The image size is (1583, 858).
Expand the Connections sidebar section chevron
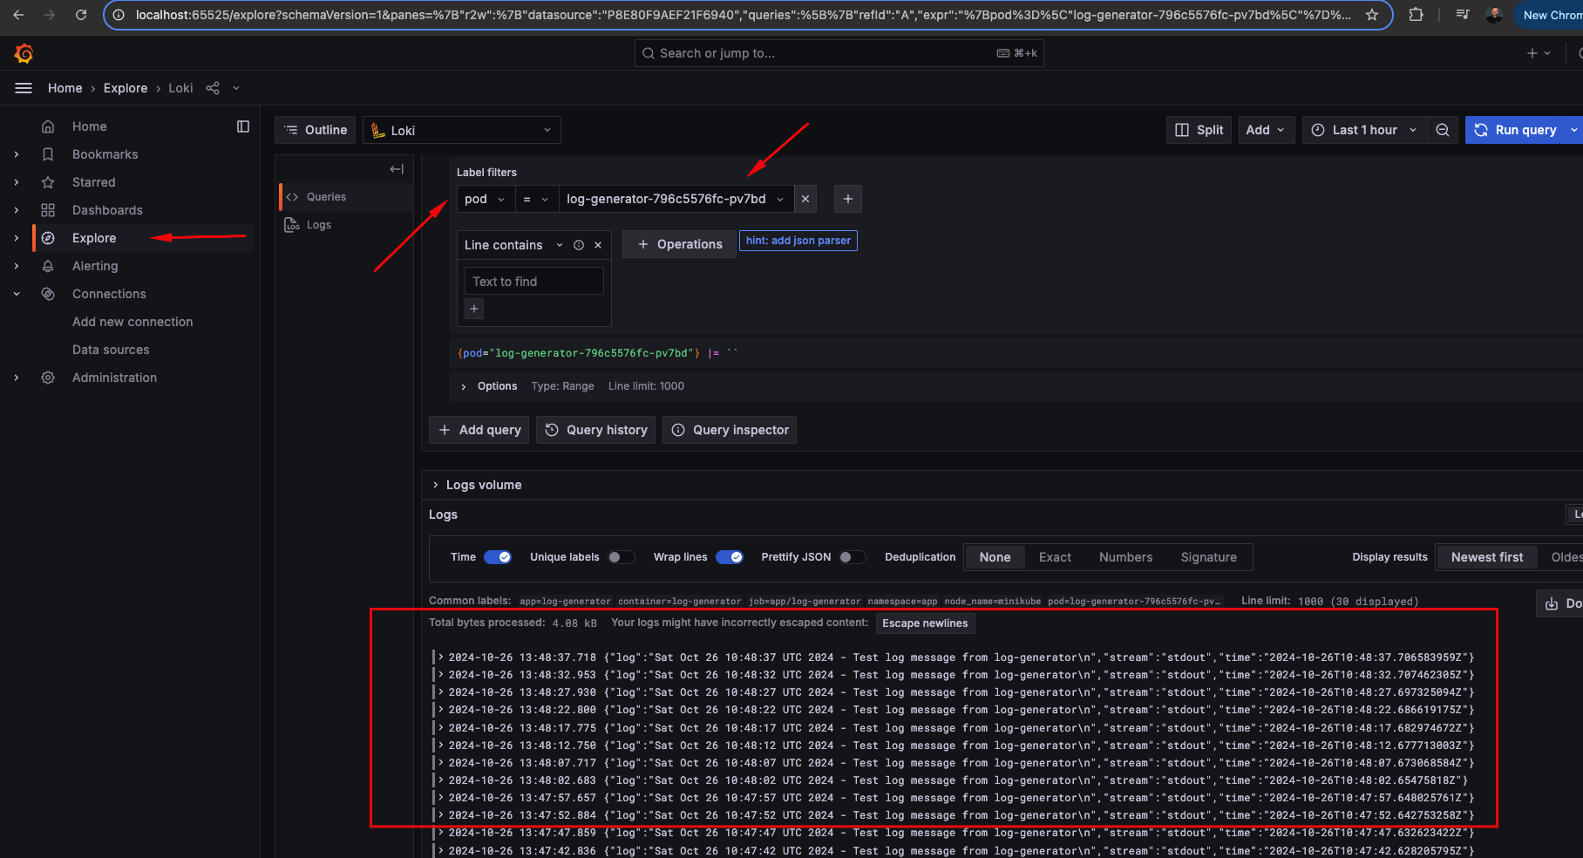pos(17,294)
